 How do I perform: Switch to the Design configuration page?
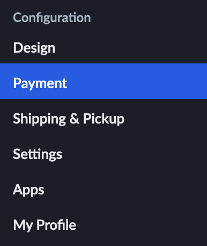coord(103,48)
